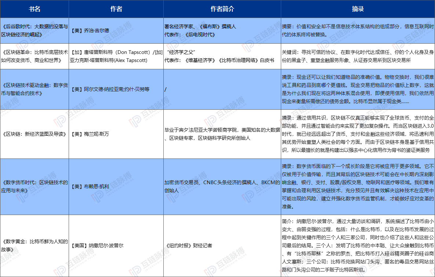Select excerpt cell starting 摘录：现金还可以让我们知道

coord(358,89)
